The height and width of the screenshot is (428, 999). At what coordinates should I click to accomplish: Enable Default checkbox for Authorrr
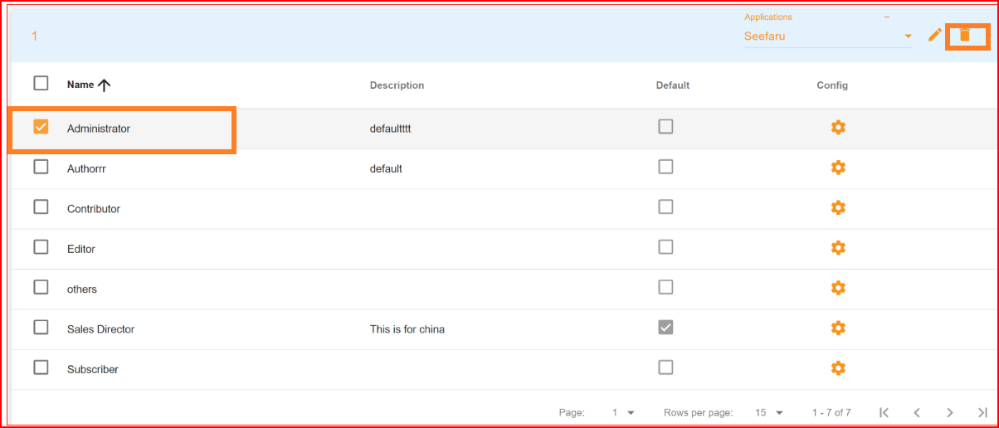pyautogui.click(x=665, y=167)
